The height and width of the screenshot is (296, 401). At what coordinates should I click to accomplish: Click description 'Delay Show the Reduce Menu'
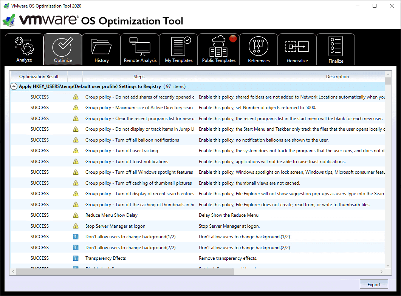tap(229, 215)
